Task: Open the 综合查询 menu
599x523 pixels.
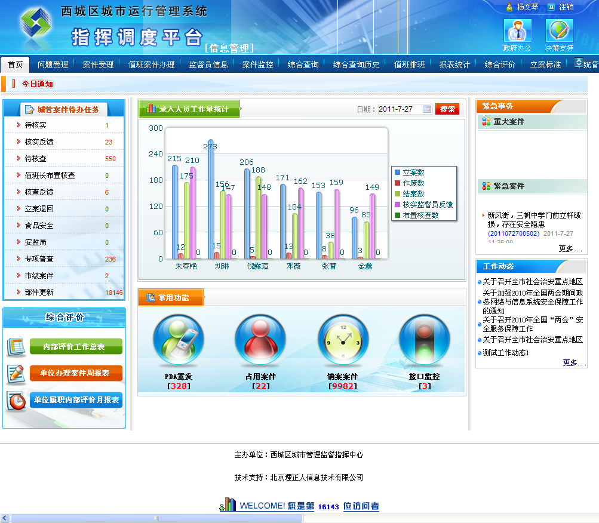Action: pos(303,64)
